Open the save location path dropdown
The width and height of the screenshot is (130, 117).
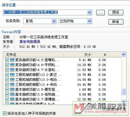click(x=90, y=12)
